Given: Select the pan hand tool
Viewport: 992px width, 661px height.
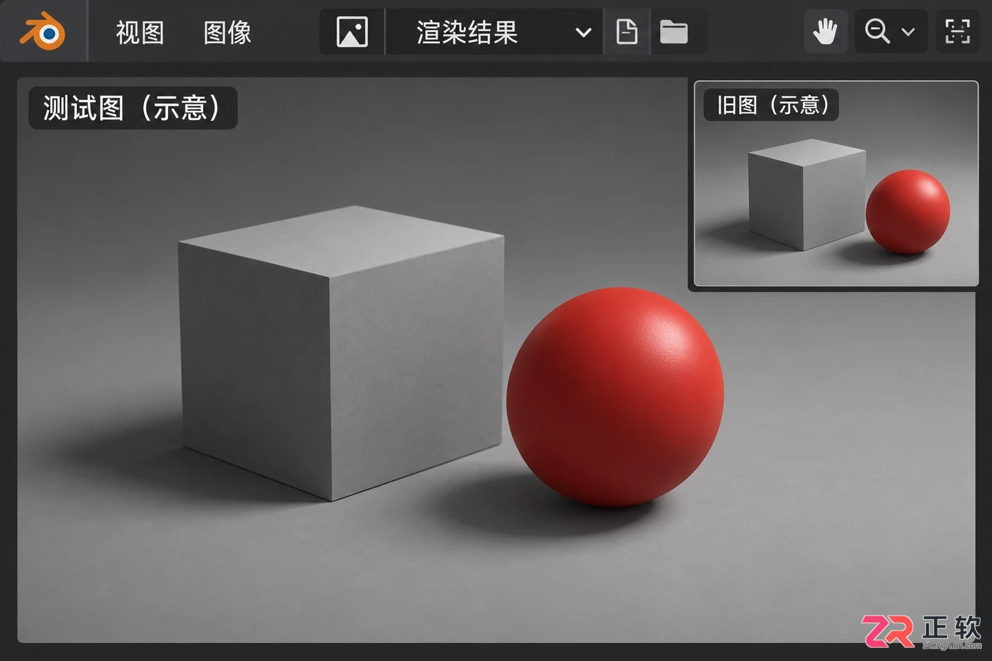Looking at the screenshot, I should (825, 32).
